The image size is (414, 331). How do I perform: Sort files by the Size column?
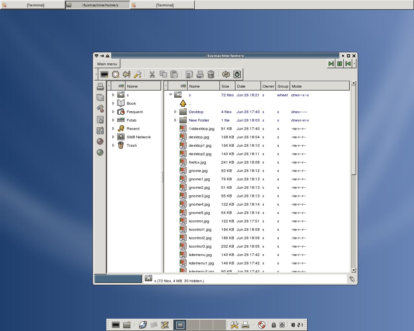pos(228,86)
